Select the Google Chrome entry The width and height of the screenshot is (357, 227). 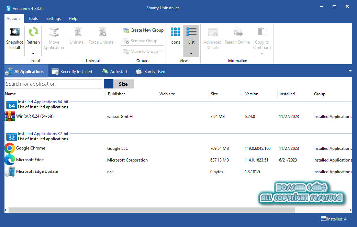click(x=31, y=148)
